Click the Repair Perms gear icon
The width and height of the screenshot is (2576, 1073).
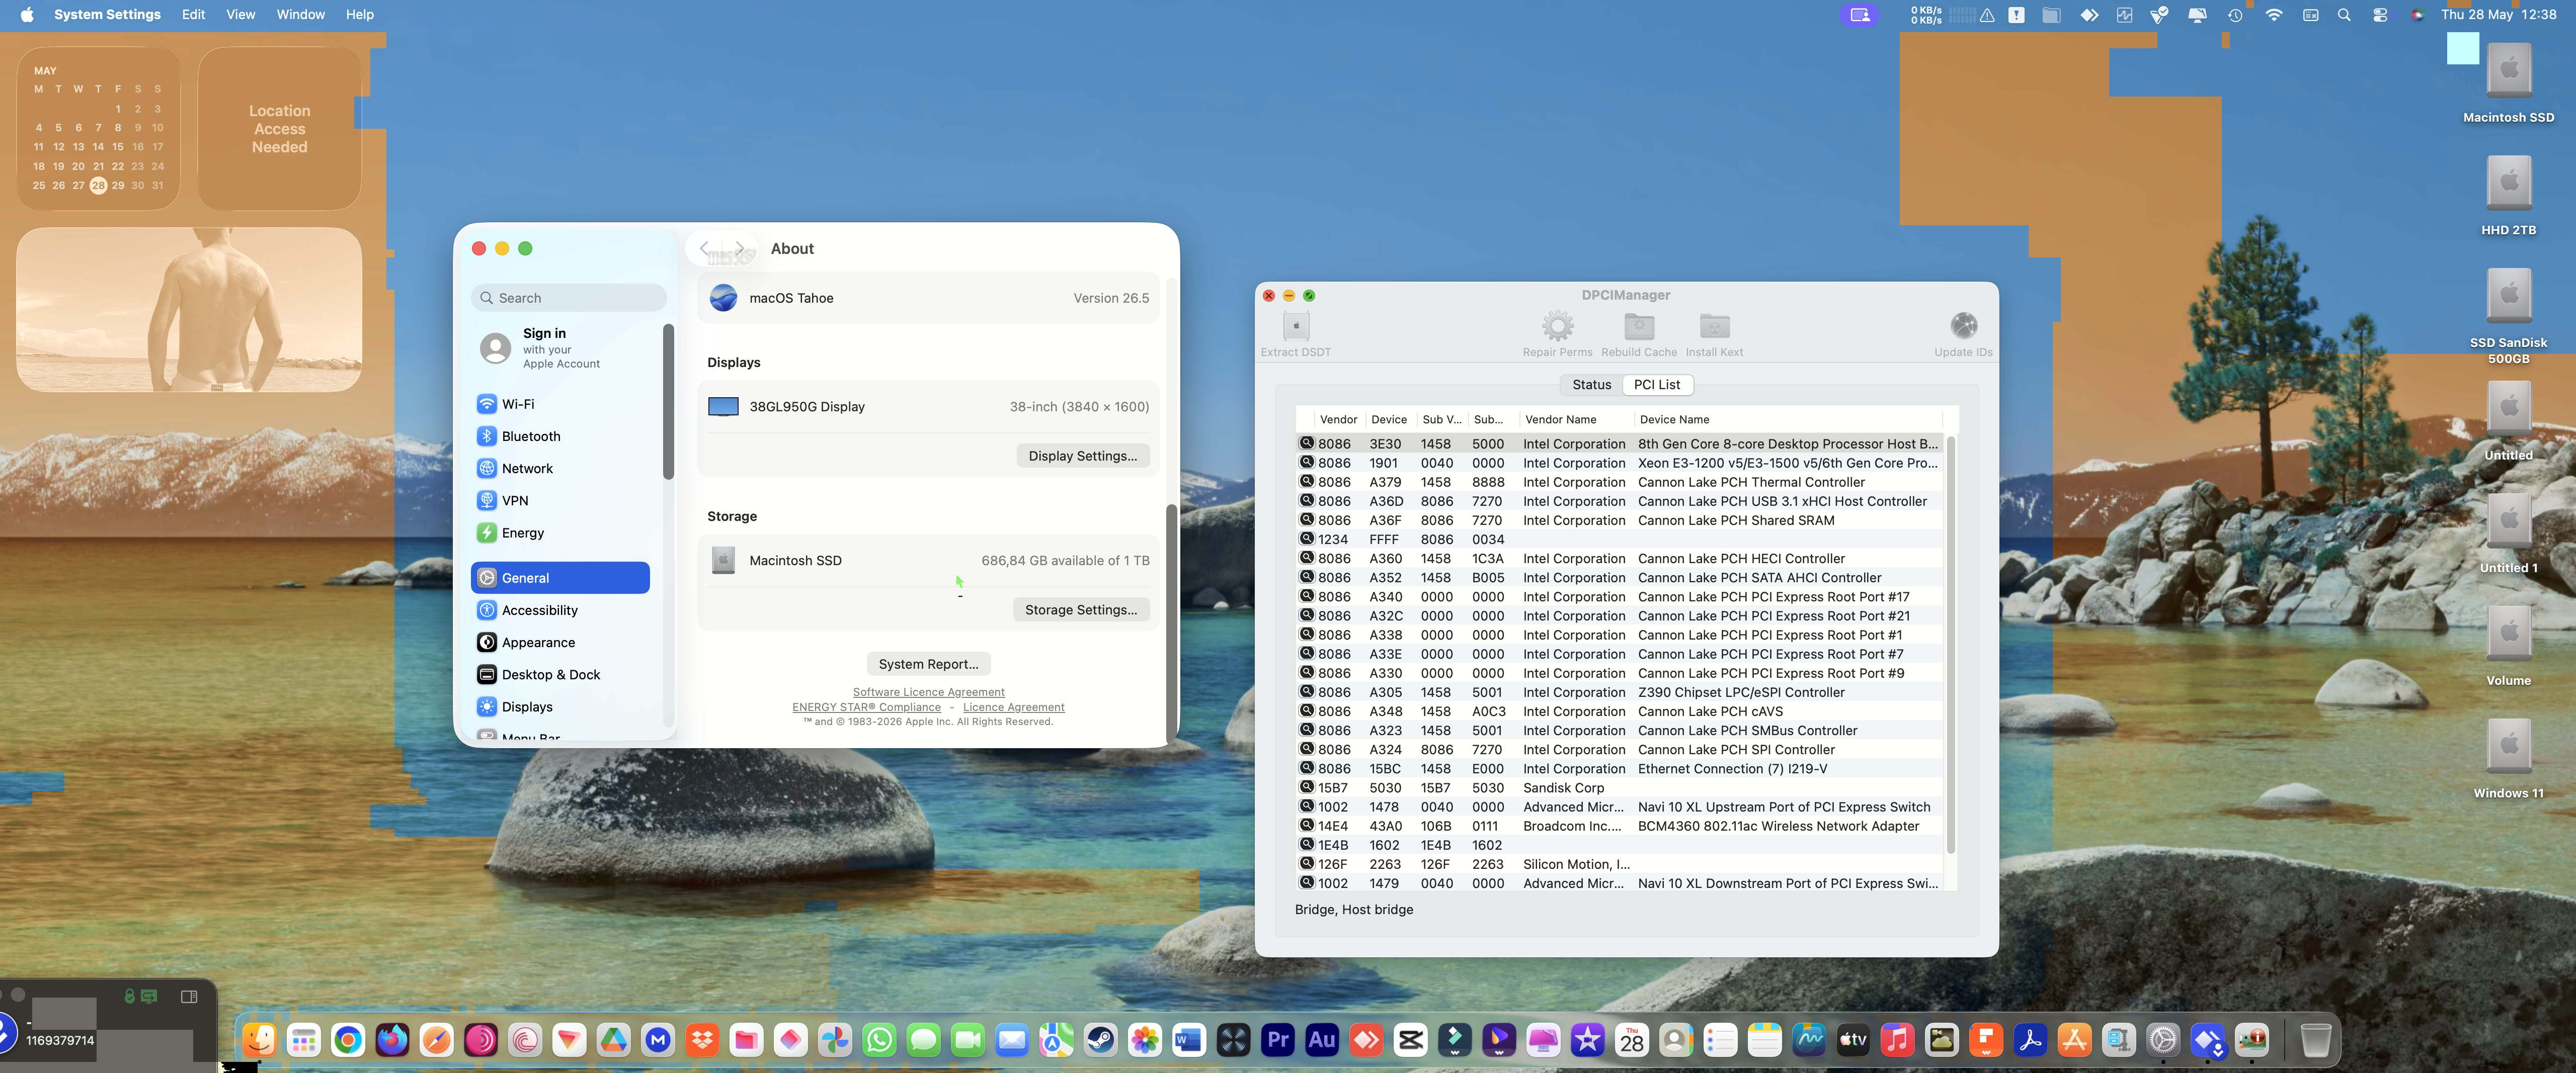1557,327
